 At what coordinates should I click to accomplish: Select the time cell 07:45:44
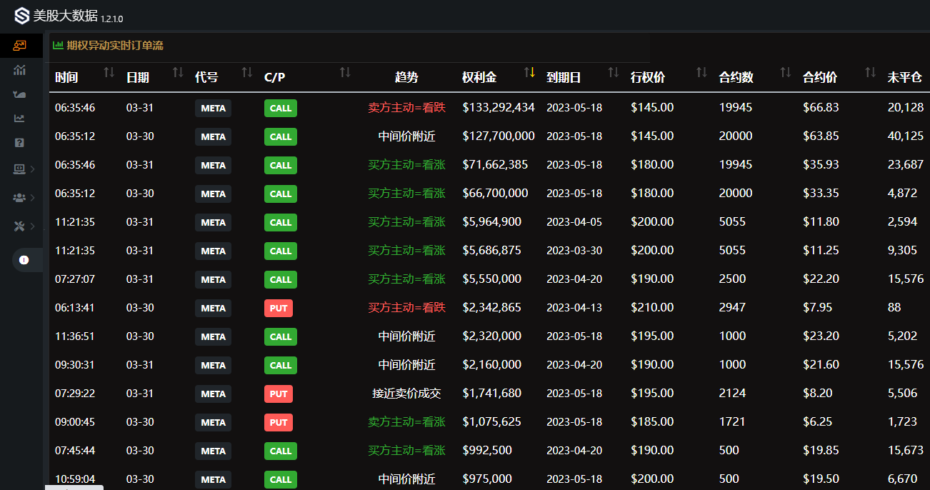75,451
